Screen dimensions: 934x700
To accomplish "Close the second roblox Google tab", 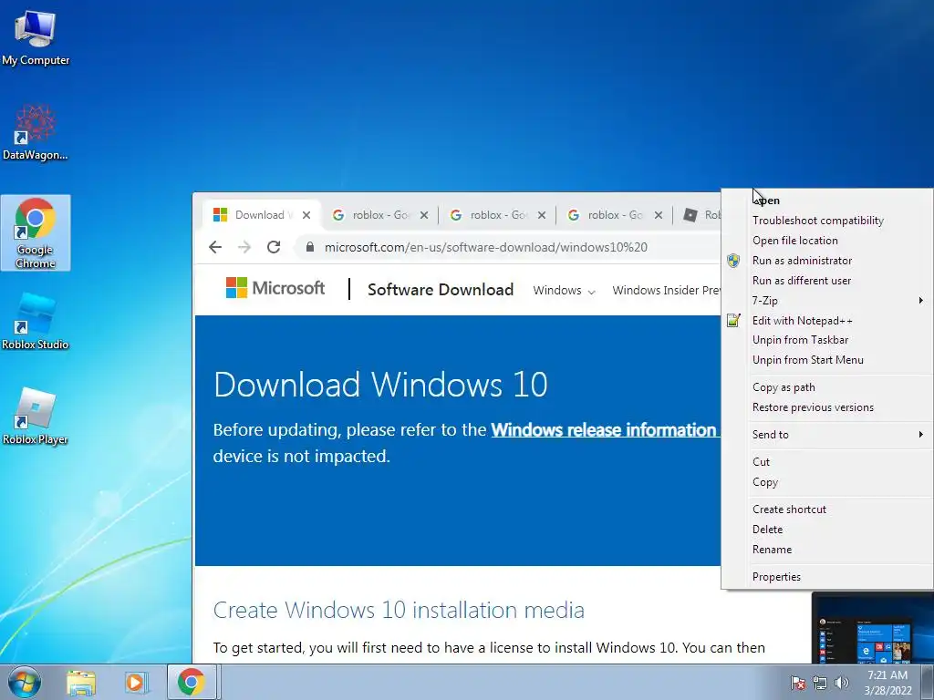I will (542, 215).
